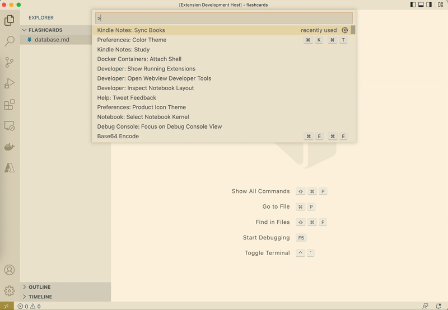Open the database.md file
This screenshot has width=448, height=310.
tap(52, 40)
